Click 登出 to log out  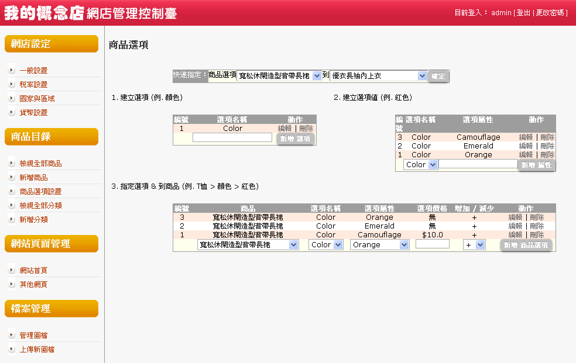point(523,13)
